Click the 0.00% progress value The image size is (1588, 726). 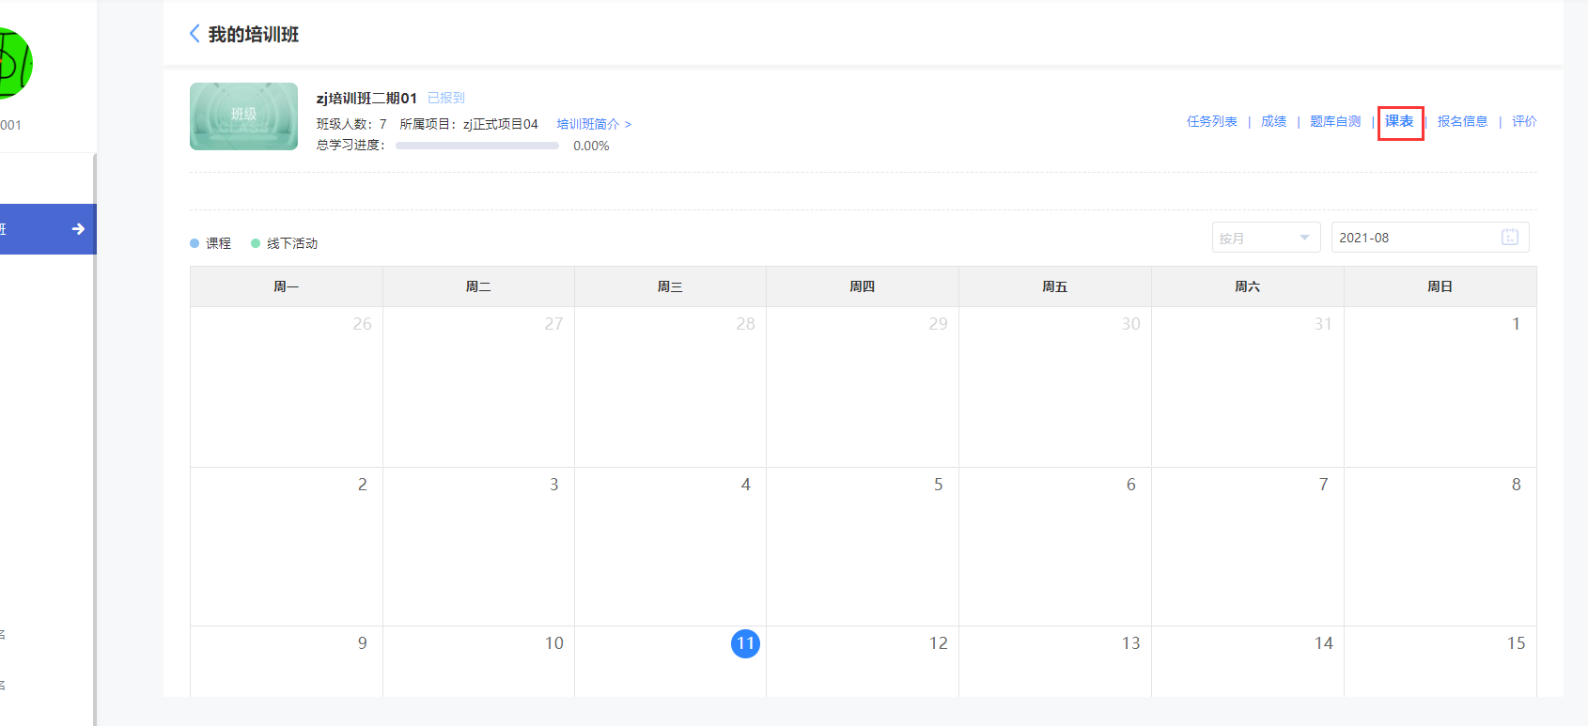591,146
